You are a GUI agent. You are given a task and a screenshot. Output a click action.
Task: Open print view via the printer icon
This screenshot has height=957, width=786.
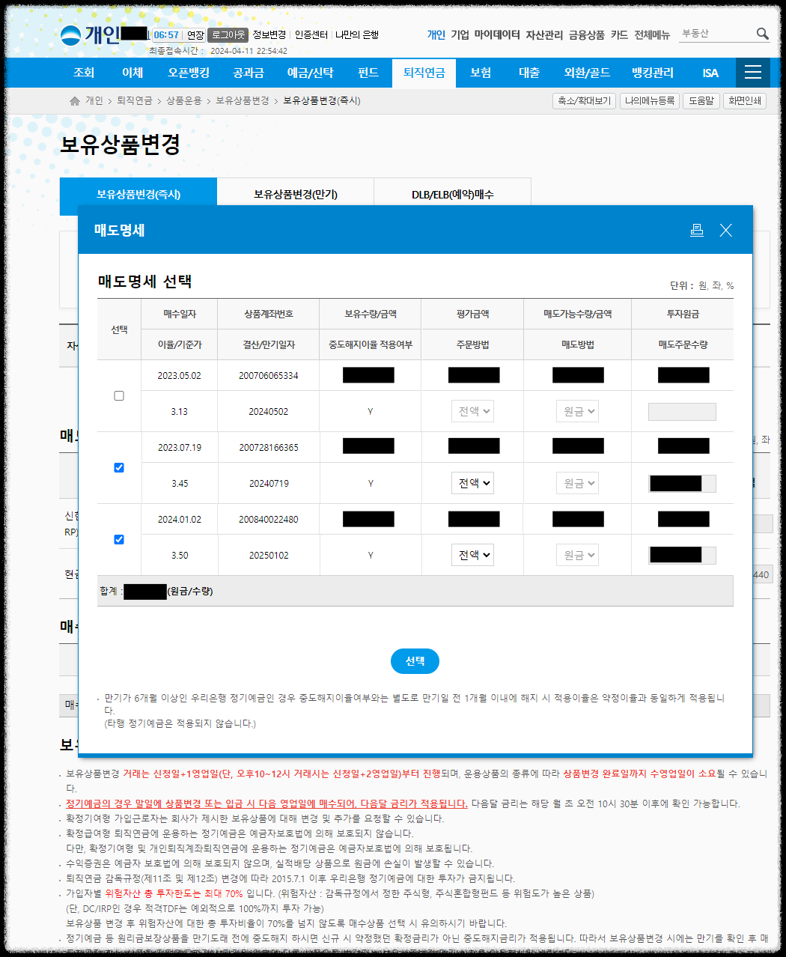[697, 230]
